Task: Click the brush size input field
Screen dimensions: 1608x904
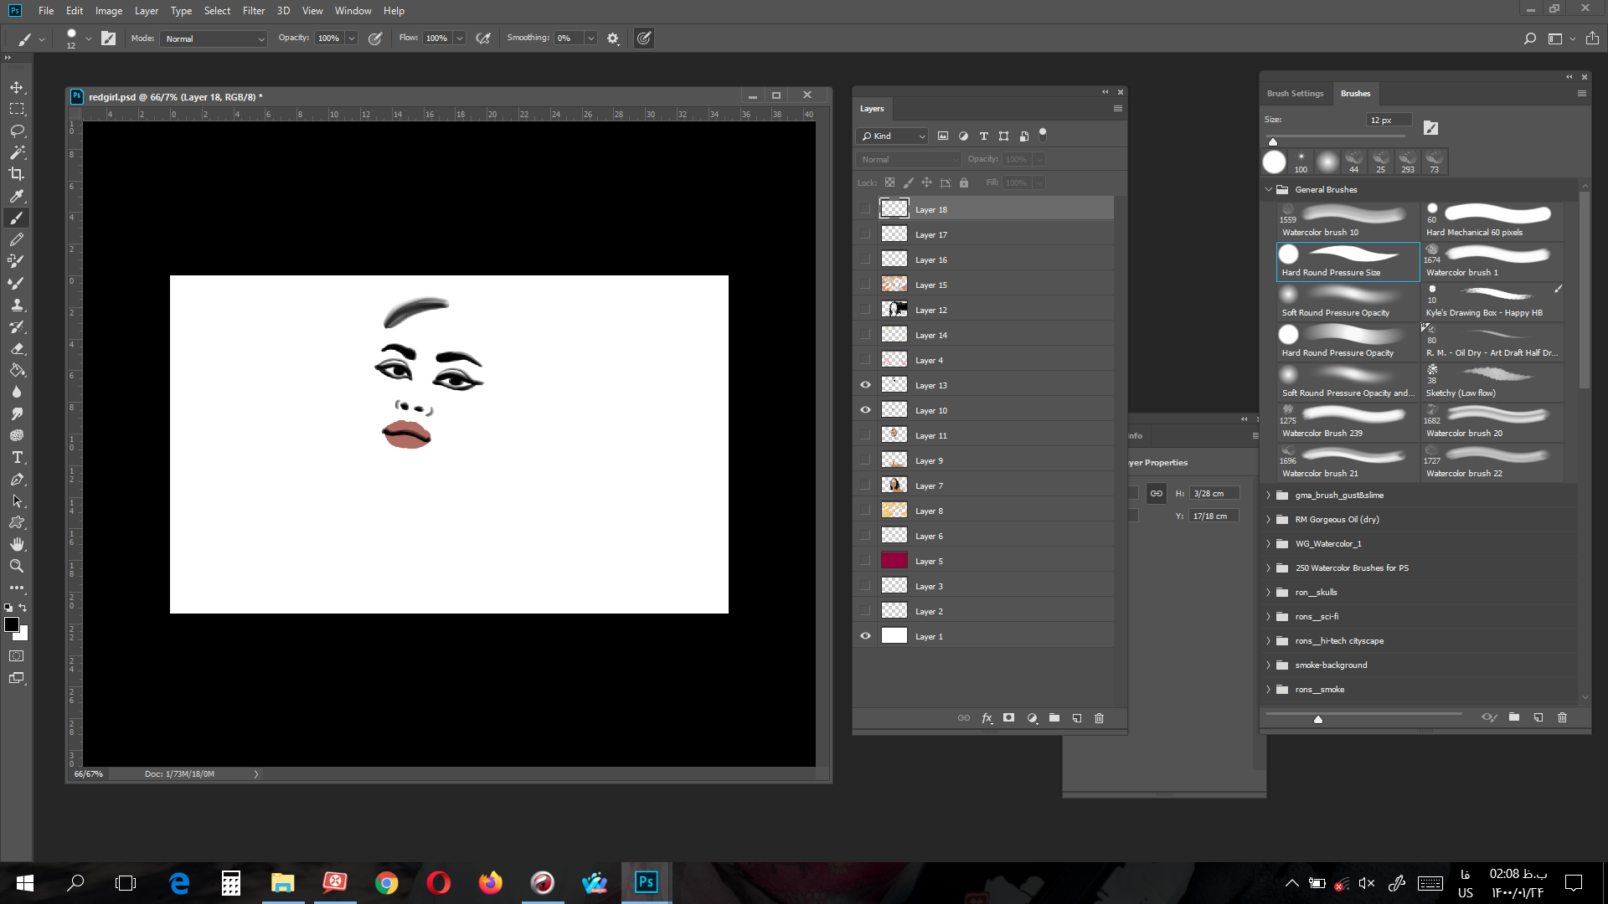Action: (1389, 120)
